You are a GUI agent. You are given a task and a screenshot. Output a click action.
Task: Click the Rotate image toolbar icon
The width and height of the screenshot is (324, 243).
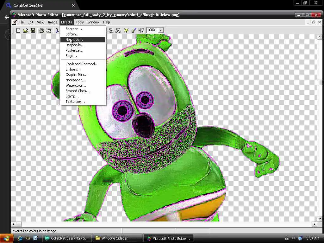pos(141,30)
